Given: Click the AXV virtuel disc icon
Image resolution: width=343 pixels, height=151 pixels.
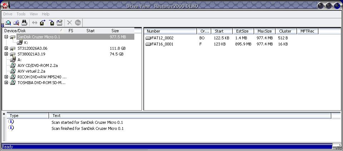Looking at the screenshot, I should pyautogui.click(x=13, y=71).
